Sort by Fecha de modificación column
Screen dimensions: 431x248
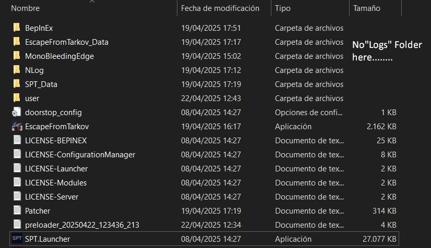pyautogui.click(x=220, y=8)
